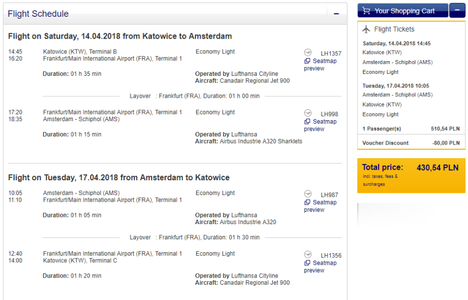This screenshot has width=468, height=300.
Task: Select the Voucher Discount row in cart
Action: coord(411,143)
